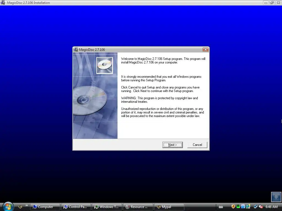Click the green CPU meter tray icon
The width and height of the screenshot is (282, 211).
click(x=238, y=207)
